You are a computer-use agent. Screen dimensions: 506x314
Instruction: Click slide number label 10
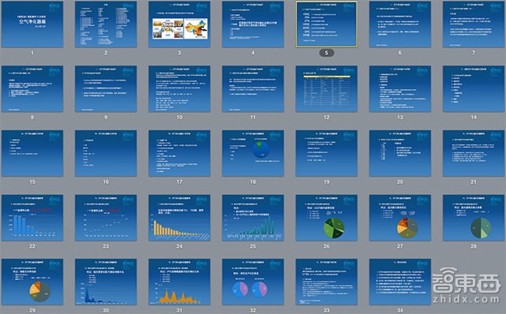click(179, 118)
